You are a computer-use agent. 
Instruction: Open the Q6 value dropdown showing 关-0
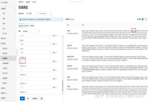[36, 44]
